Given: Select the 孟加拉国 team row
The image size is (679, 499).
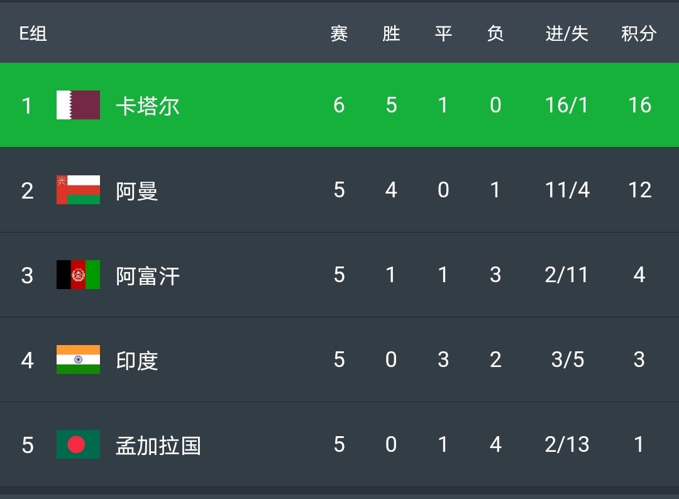Looking at the screenshot, I should click(339, 445).
